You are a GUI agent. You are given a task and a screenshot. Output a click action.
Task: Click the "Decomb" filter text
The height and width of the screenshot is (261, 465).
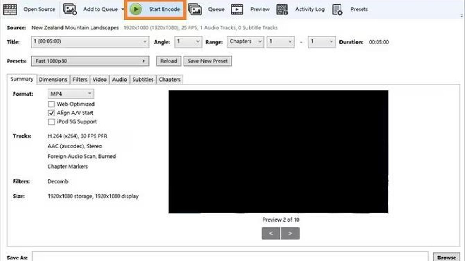pyautogui.click(x=58, y=181)
